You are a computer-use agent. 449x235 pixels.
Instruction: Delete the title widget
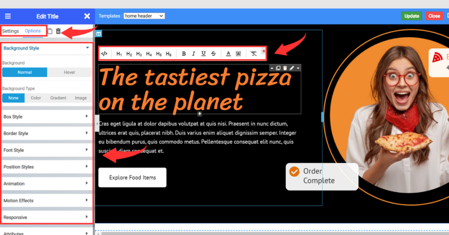tap(285, 68)
